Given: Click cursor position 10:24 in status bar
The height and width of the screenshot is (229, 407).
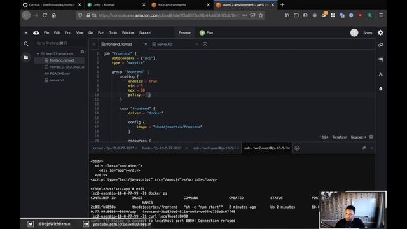Looking at the screenshot, I should click(x=324, y=137).
